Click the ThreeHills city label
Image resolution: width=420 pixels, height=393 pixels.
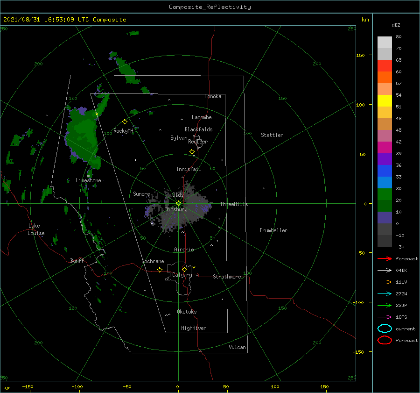(x=234, y=204)
